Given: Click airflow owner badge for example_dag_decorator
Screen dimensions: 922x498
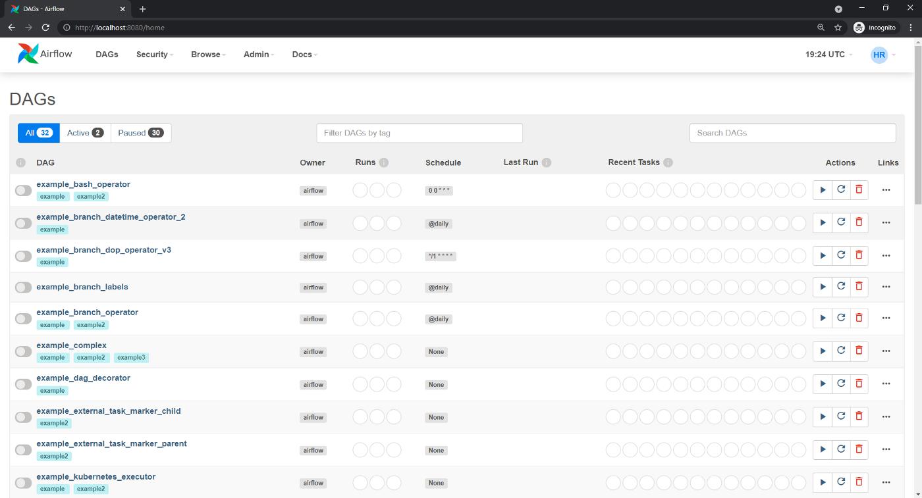Looking at the screenshot, I should pos(313,385).
